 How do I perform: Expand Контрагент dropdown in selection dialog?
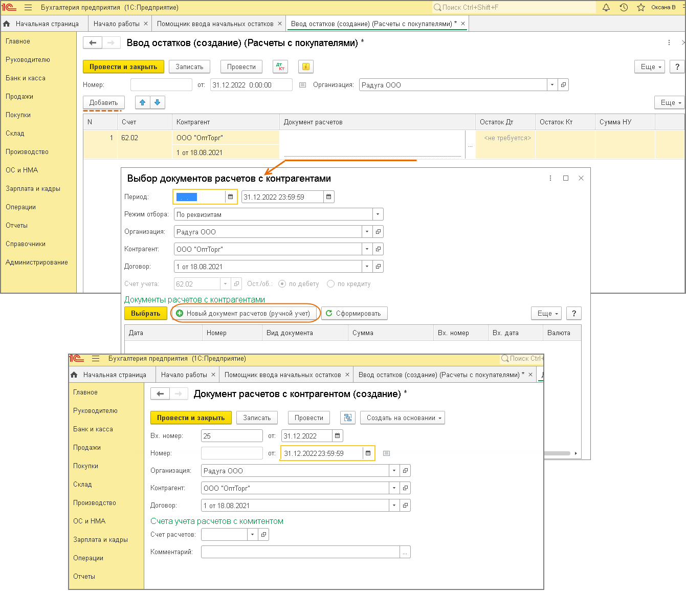(x=367, y=249)
